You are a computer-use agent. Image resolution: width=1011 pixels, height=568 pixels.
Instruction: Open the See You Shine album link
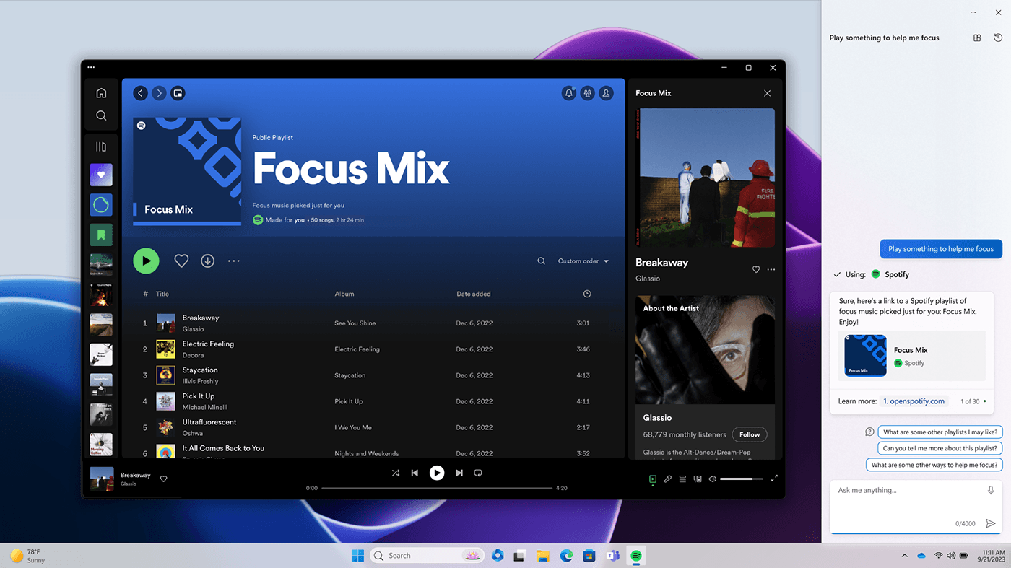pyautogui.click(x=355, y=323)
